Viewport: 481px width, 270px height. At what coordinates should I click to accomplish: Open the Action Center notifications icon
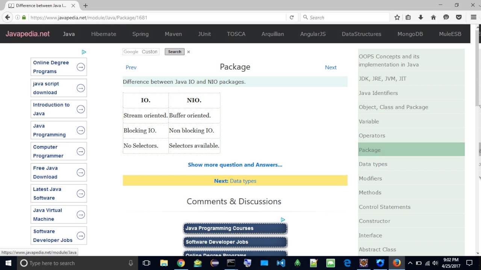pyautogui.click(x=469, y=263)
